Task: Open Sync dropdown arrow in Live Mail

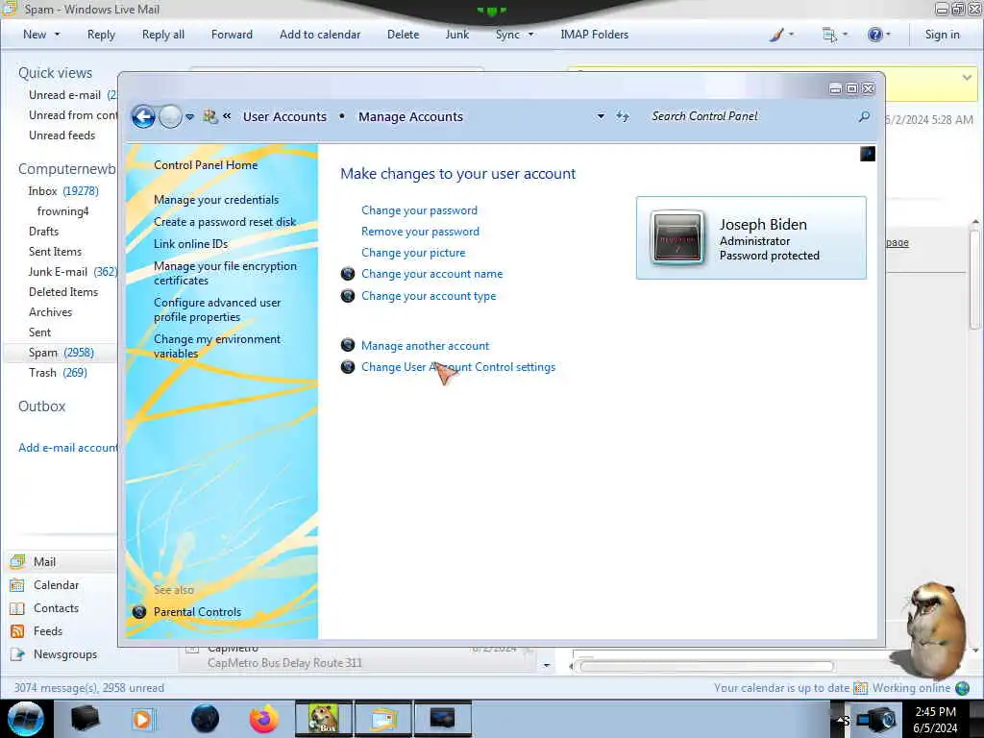Action: (530, 35)
